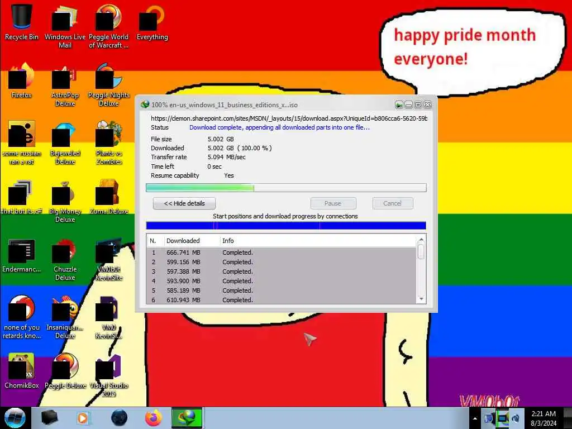Maximize the download progress dialog
Image resolution: width=572 pixels, height=429 pixels.
418,105
